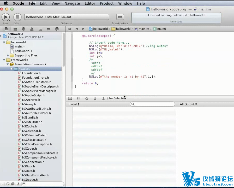Toggle recent files clock filter icon
The image size is (234, 188).
(x=8, y=184)
